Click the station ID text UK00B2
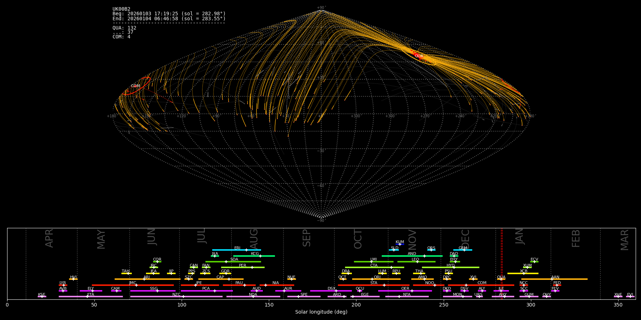 pos(121,9)
